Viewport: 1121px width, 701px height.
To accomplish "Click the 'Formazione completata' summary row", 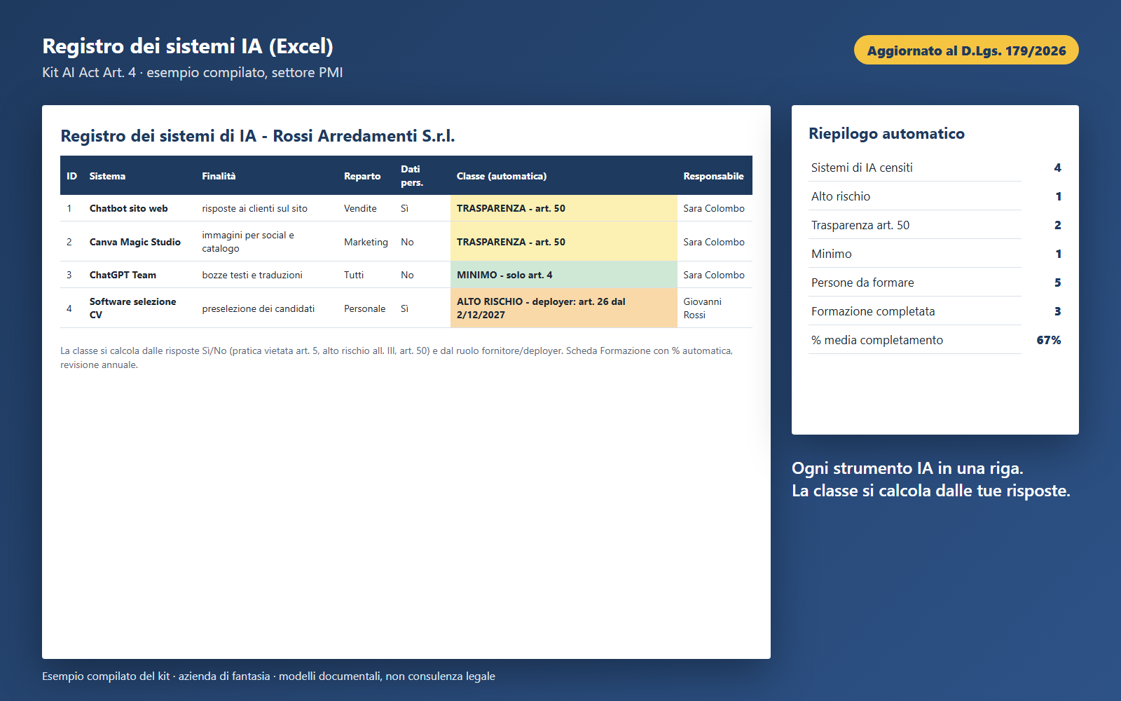I will coord(936,311).
